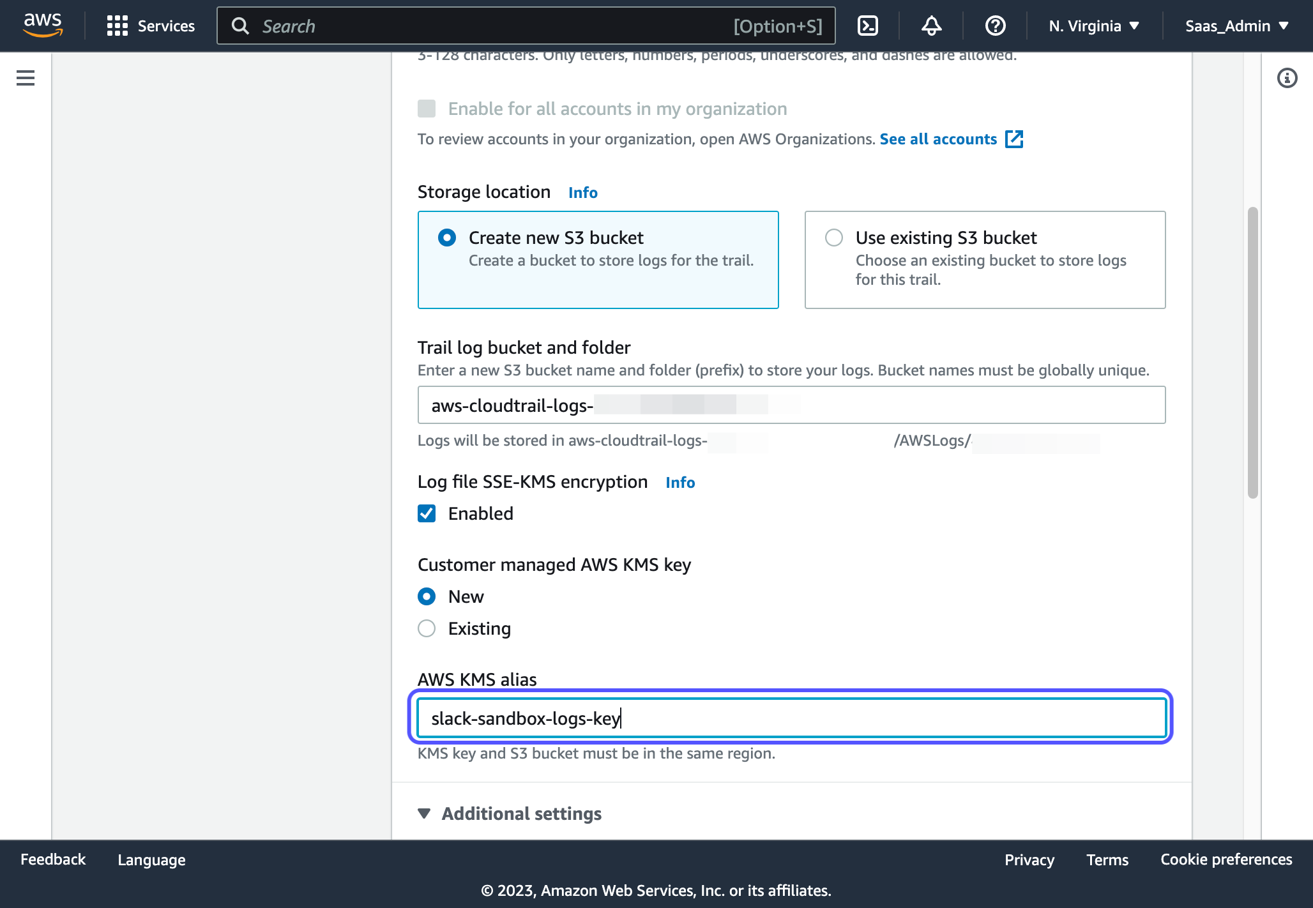Select Use existing S3 bucket option
The width and height of the screenshot is (1313, 908).
(834, 238)
